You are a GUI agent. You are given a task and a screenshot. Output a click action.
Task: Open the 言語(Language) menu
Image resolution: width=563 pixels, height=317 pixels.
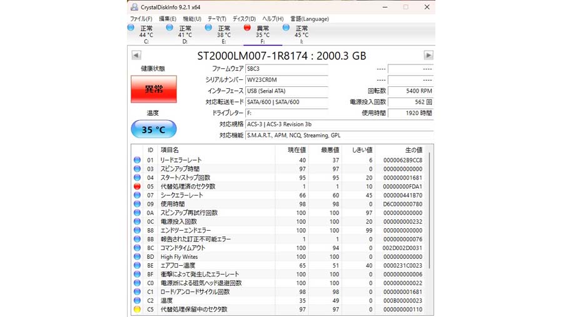pos(309,19)
